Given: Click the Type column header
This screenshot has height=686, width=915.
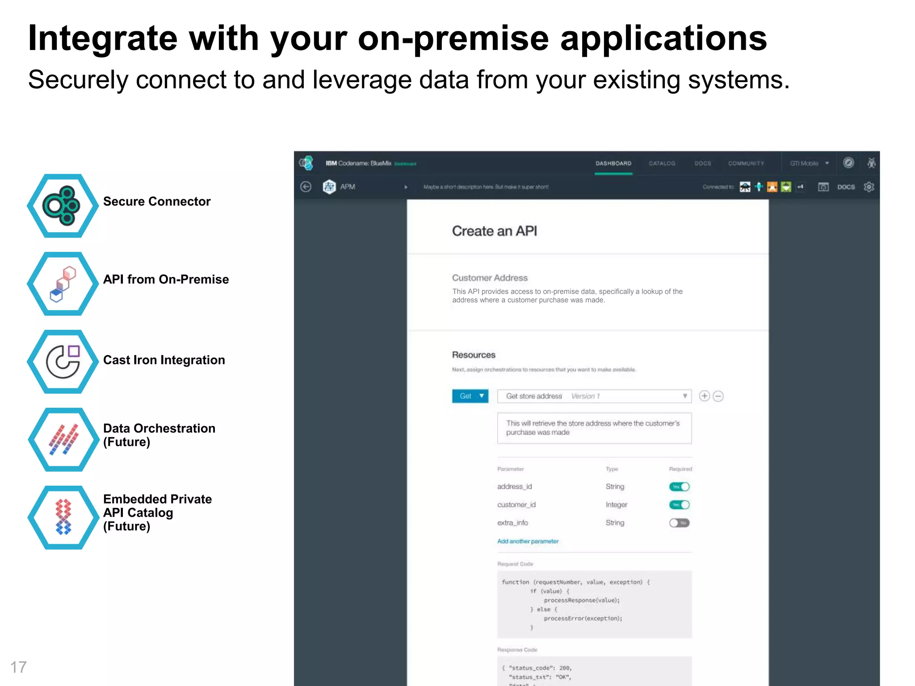Looking at the screenshot, I should (612, 469).
